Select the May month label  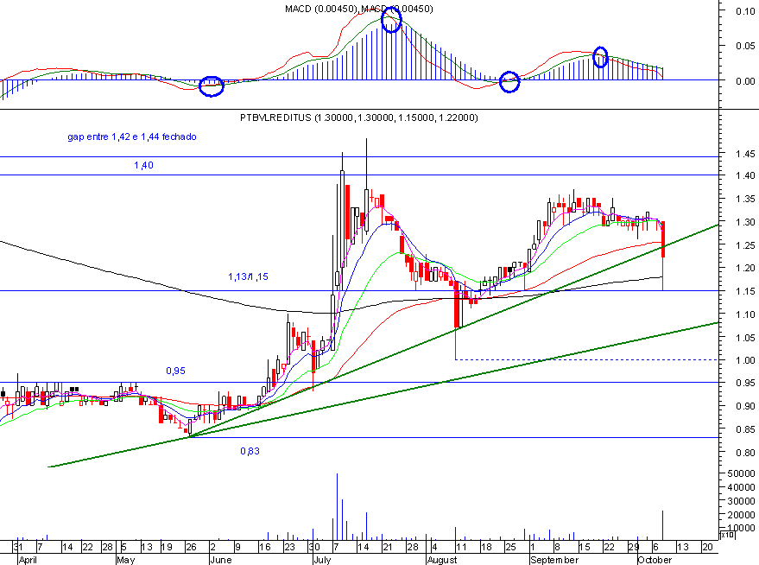pos(126,560)
